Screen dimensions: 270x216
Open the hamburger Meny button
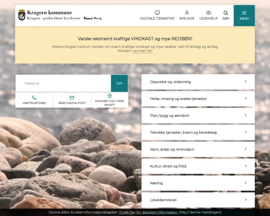244,15
